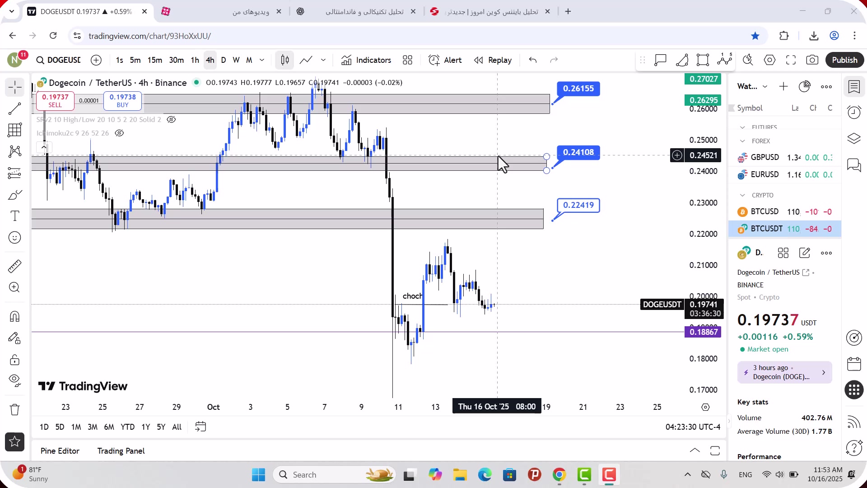Open quick search lightning magnifier
This screenshot has width=867, height=488.
coord(748,60)
